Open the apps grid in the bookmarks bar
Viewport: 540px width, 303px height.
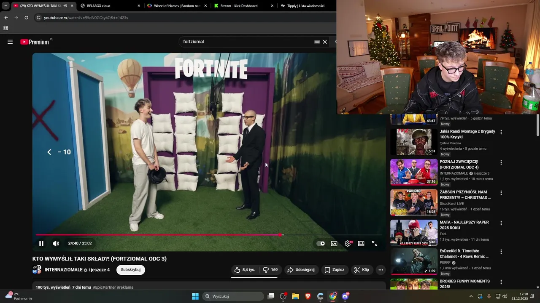click(x=5, y=28)
